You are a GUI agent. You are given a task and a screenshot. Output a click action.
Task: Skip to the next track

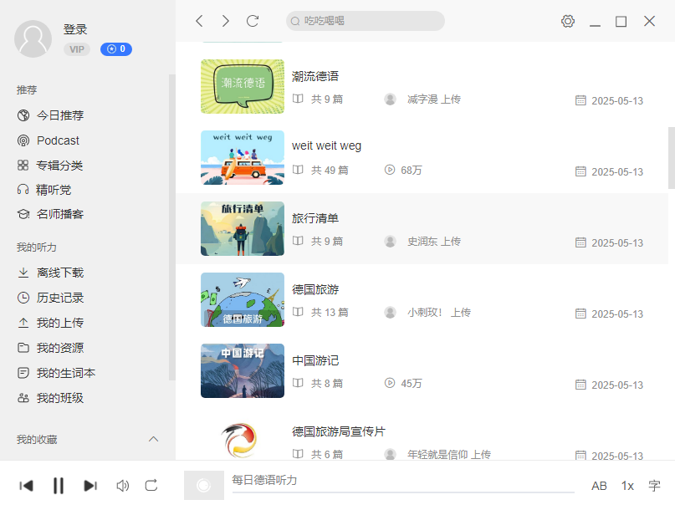coord(90,486)
